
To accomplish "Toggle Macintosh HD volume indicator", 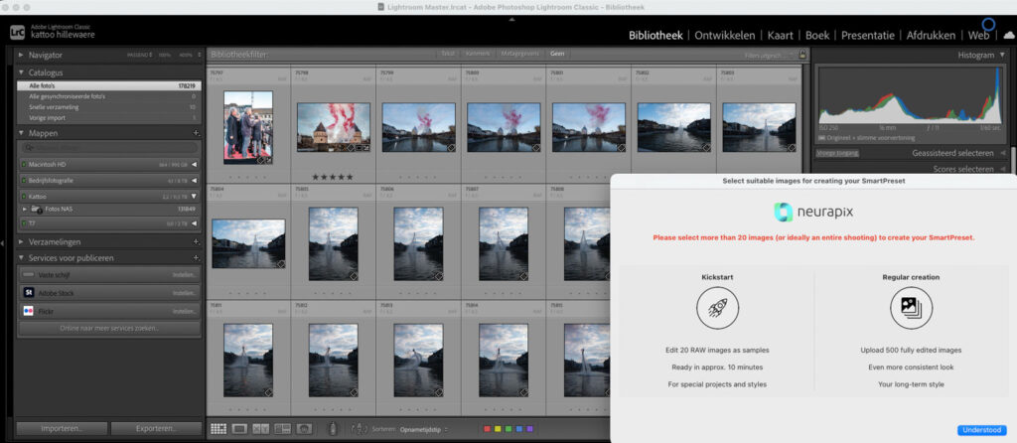I will [x=24, y=165].
